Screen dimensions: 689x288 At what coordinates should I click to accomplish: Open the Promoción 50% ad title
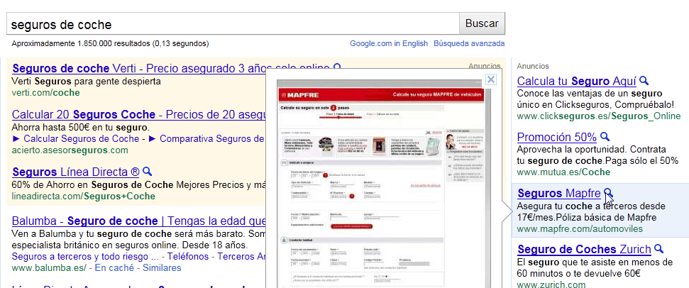point(557,137)
